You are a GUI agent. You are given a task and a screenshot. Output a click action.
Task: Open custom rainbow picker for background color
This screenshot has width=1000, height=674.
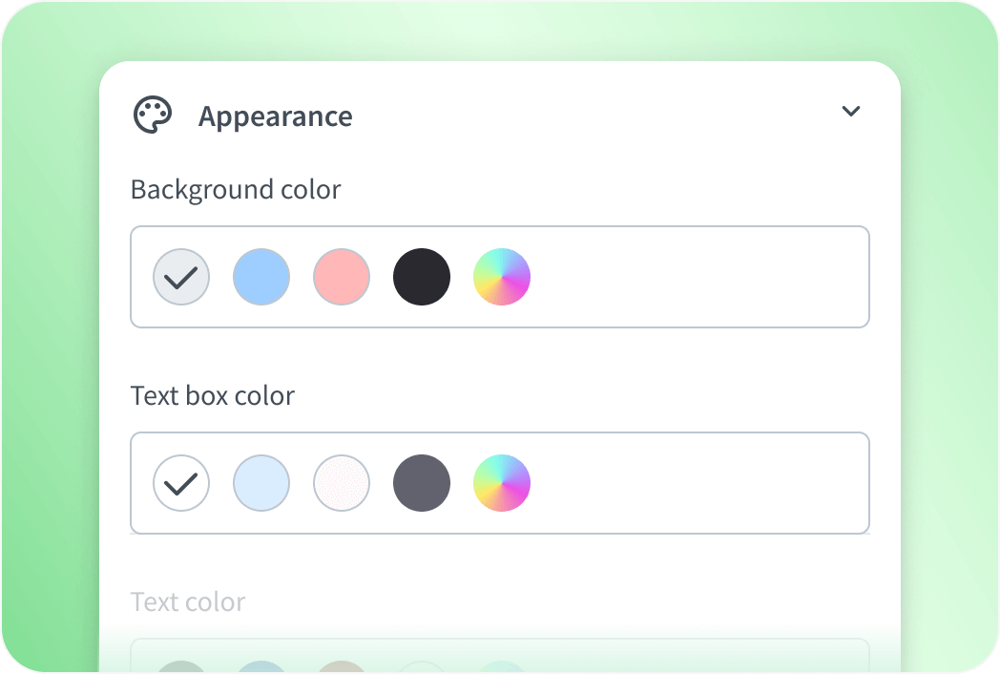pyautogui.click(x=502, y=277)
